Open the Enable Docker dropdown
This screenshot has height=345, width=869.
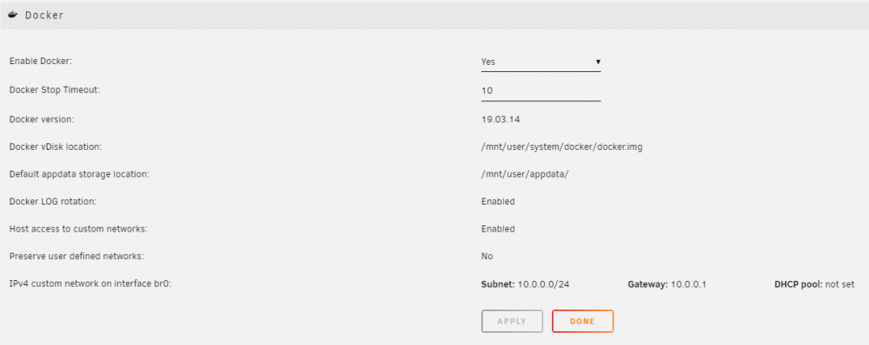(x=541, y=62)
